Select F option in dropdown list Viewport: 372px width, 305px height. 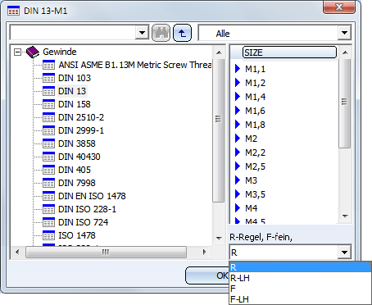(x=300, y=289)
